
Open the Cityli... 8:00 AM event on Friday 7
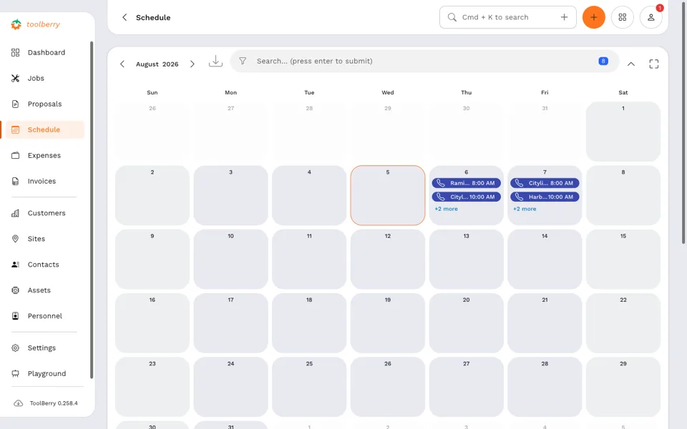click(x=545, y=184)
